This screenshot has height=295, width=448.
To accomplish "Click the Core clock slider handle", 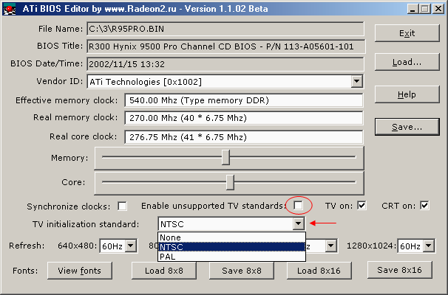I will coord(231,181).
